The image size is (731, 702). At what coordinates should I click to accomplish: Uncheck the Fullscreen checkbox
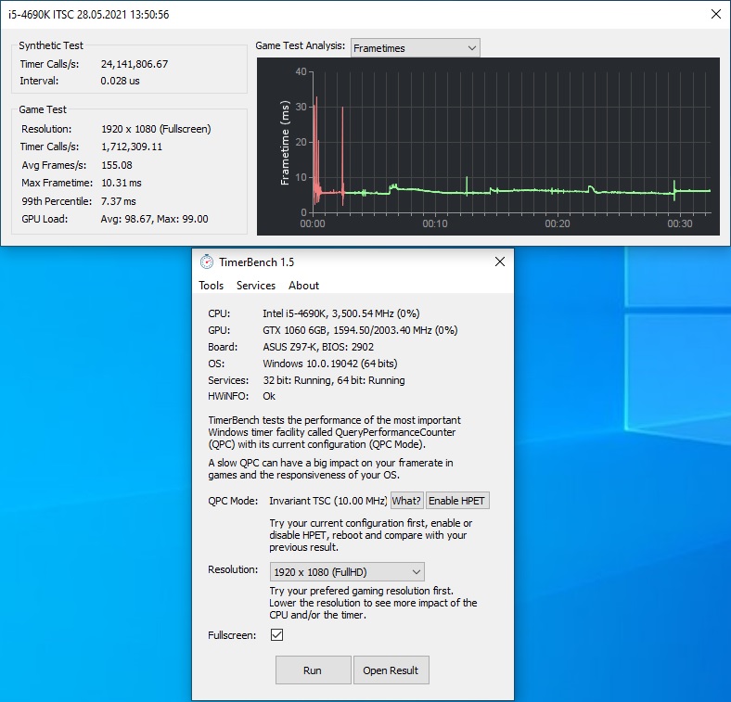[276, 635]
